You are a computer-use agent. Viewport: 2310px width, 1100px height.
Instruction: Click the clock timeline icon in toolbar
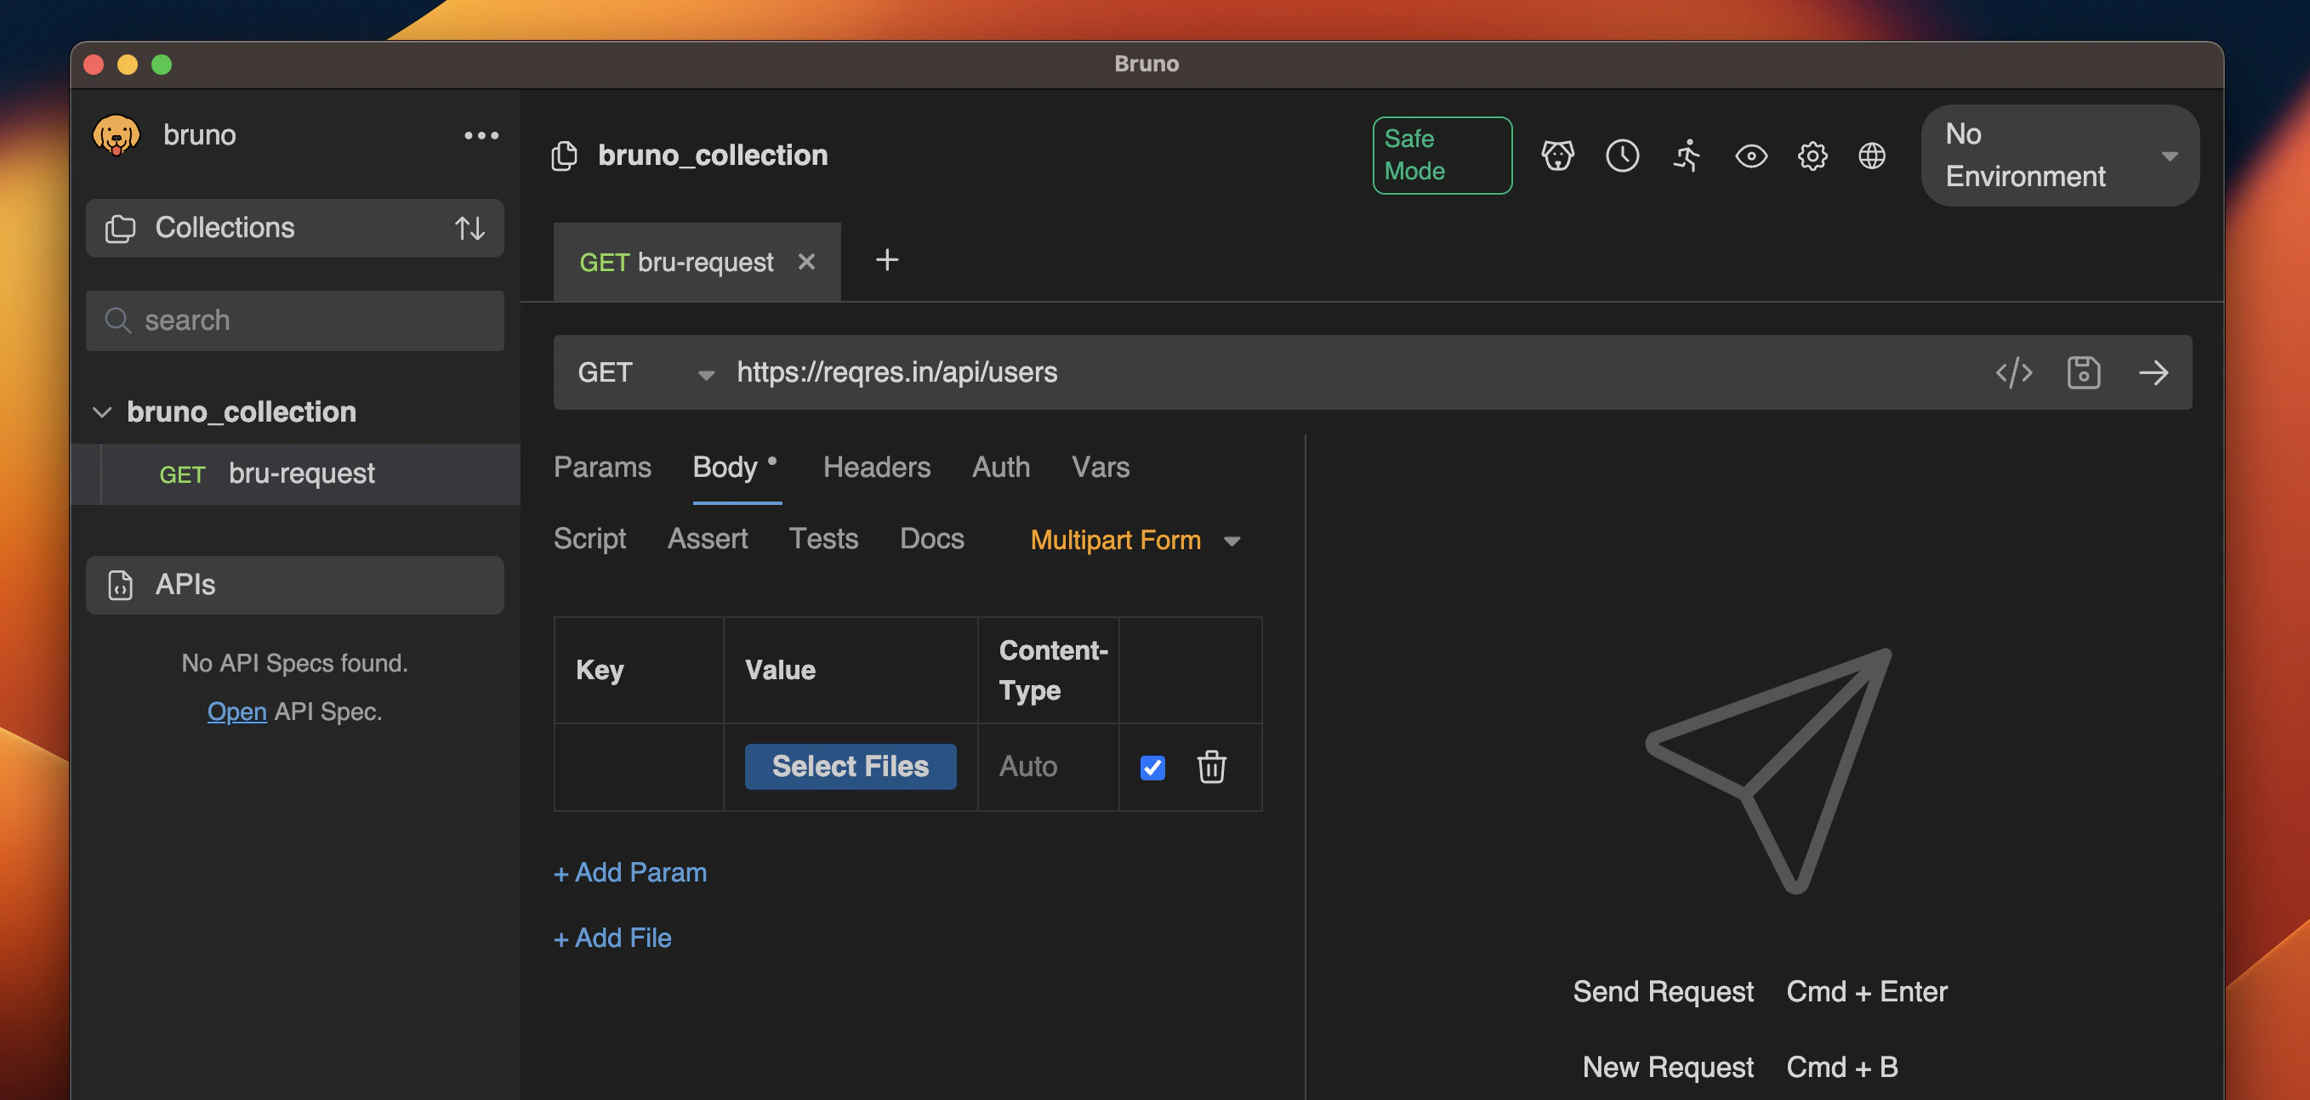click(x=1621, y=155)
